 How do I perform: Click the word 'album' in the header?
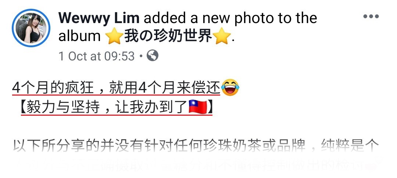[79, 36]
